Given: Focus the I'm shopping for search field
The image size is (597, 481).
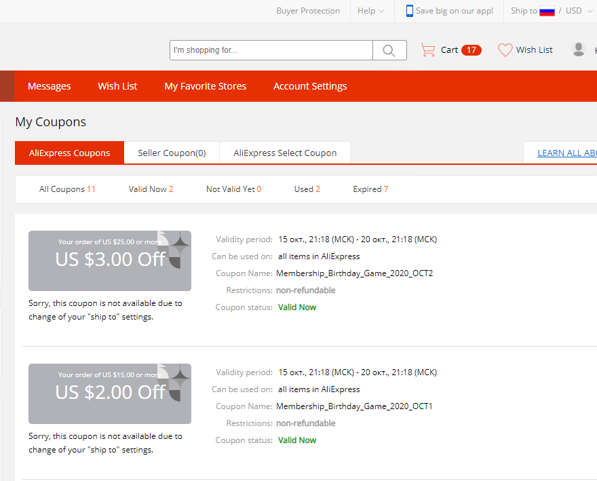Looking at the screenshot, I should pyautogui.click(x=271, y=50).
